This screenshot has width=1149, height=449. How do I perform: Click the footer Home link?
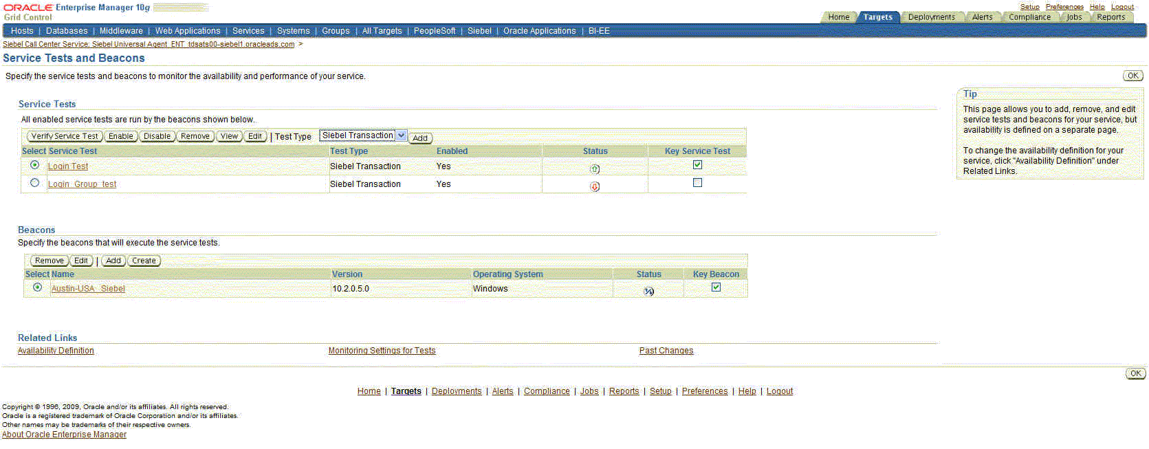click(369, 391)
